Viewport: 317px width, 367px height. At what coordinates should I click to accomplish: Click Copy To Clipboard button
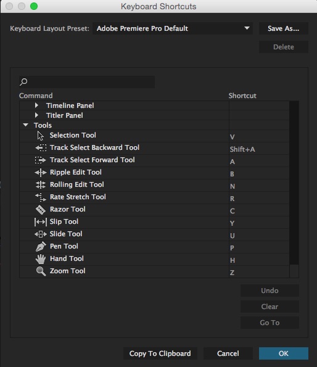[x=160, y=353]
